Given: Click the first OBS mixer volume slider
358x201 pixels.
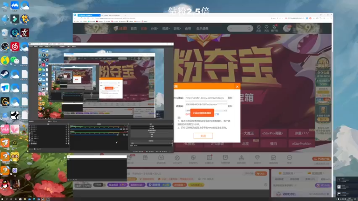Looking at the screenshot, I should 96,129.
